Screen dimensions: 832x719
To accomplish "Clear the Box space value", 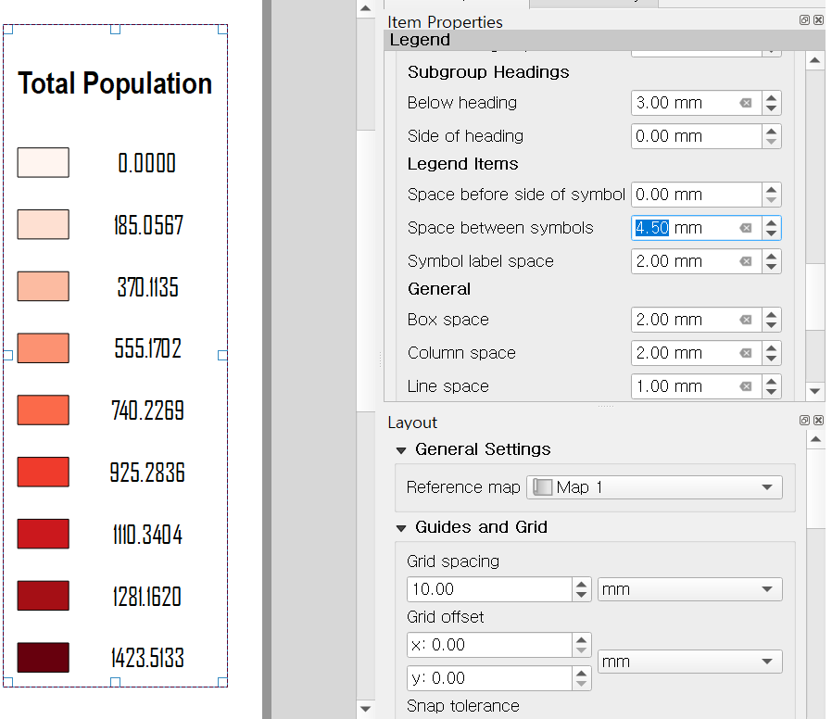I will [746, 320].
